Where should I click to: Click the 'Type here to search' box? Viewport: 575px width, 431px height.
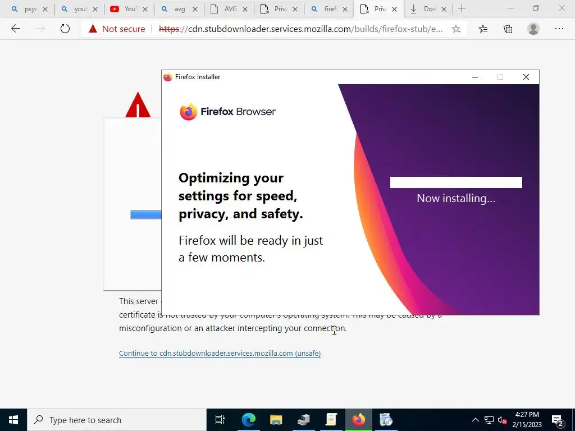(117, 420)
